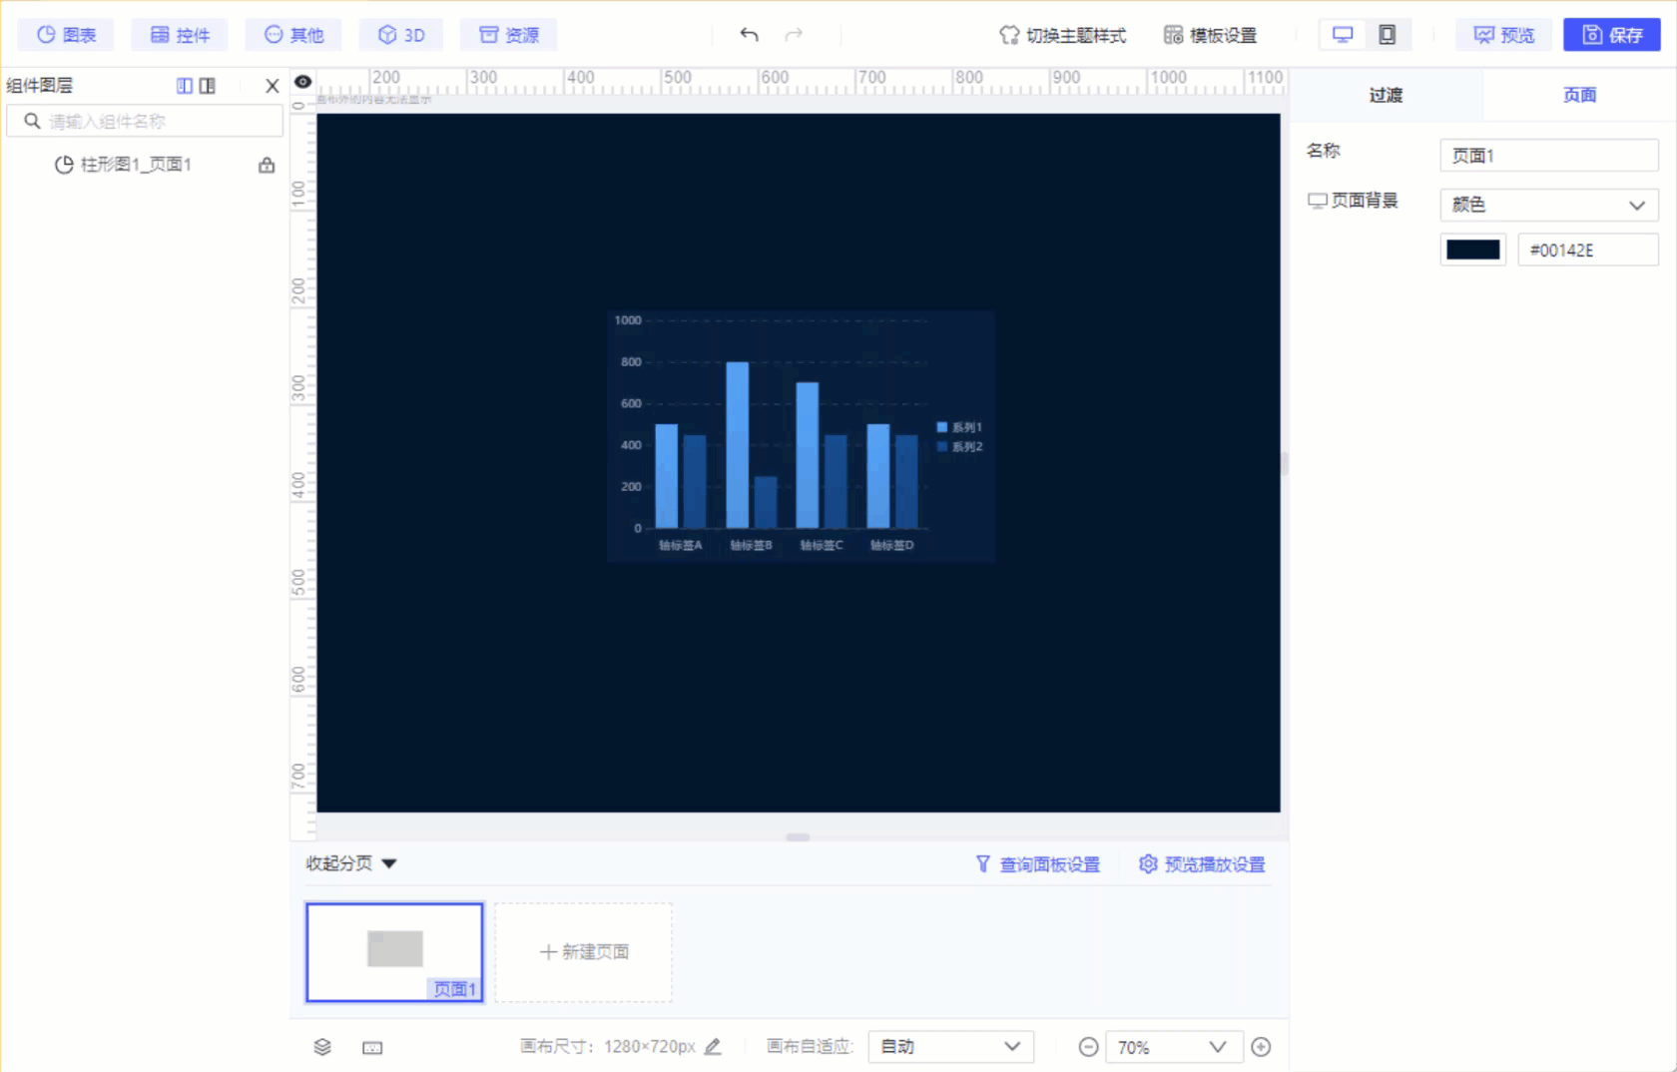Toggle the eye visibility icon near ruler
The height and width of the screenshot is (1072, 1677).
click(302, 82)
